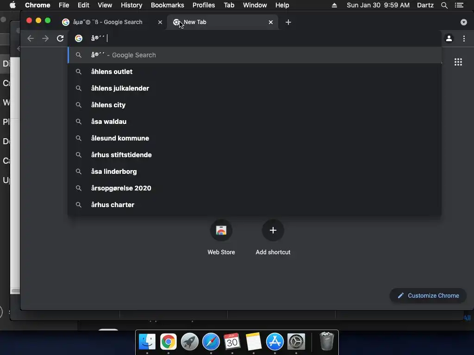Open Finder from the Dock

pyautogui.click(x=147, y=342)
